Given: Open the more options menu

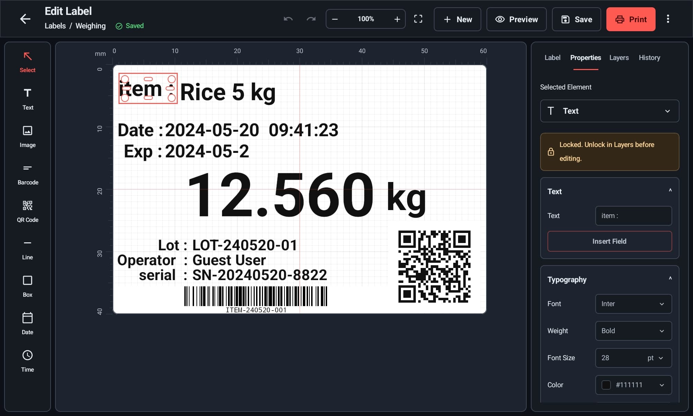Looking at the screenshot, I should pos(668,19).
